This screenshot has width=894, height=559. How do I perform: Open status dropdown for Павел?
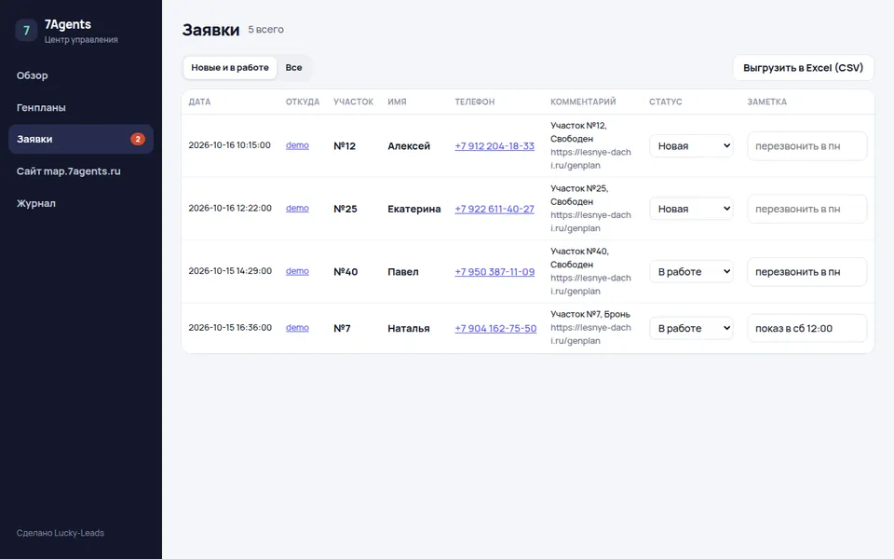point(692,271)
